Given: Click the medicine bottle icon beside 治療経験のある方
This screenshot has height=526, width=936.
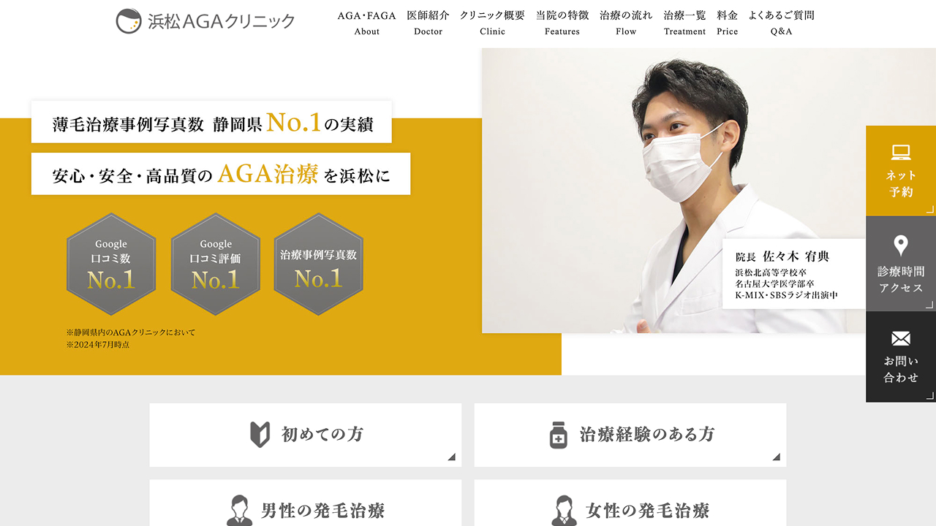Looking at the screenshot, I should (x=559, y=435).
